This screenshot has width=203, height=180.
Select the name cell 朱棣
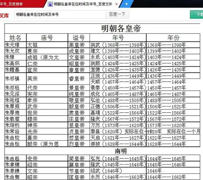(x=15, y=57)
